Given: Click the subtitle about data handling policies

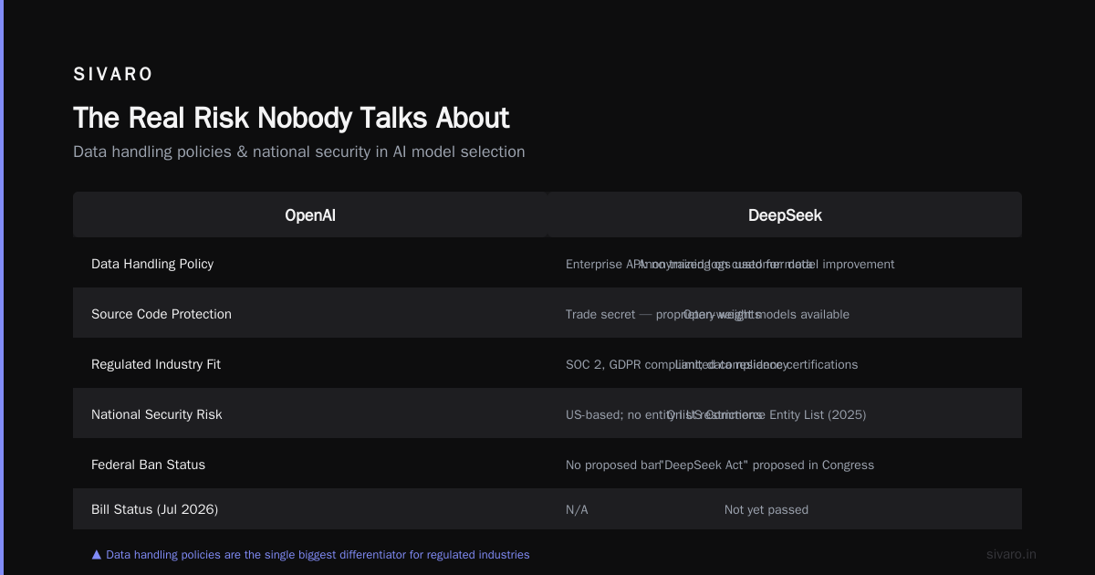Looking at the screenshot, I should tap(299, 152).
